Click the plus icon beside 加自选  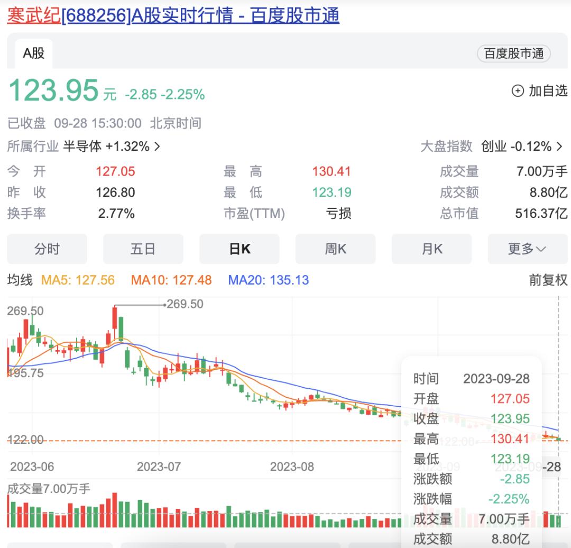point(518,91)
